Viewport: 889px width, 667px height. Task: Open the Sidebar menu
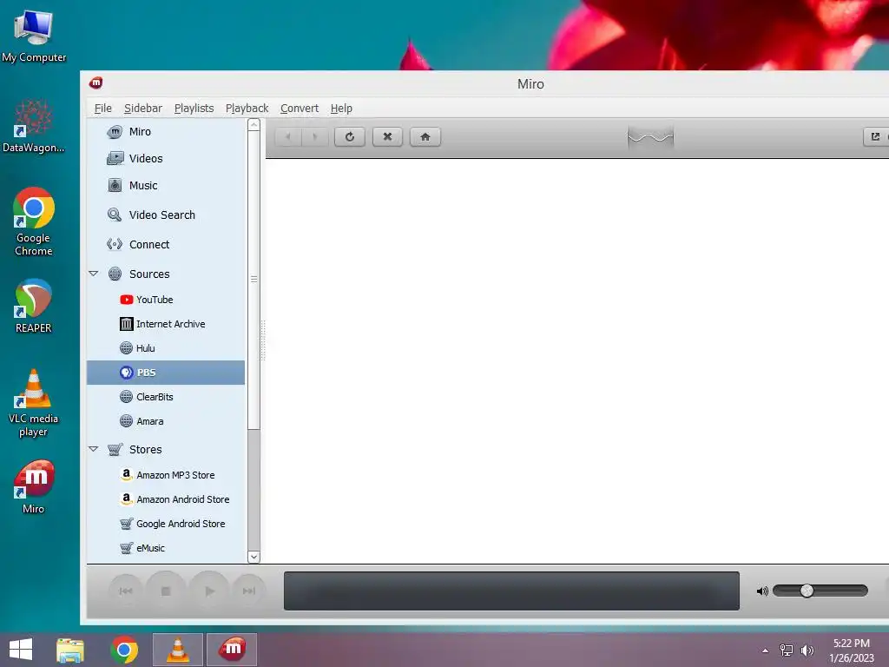(x=143, y=109)
